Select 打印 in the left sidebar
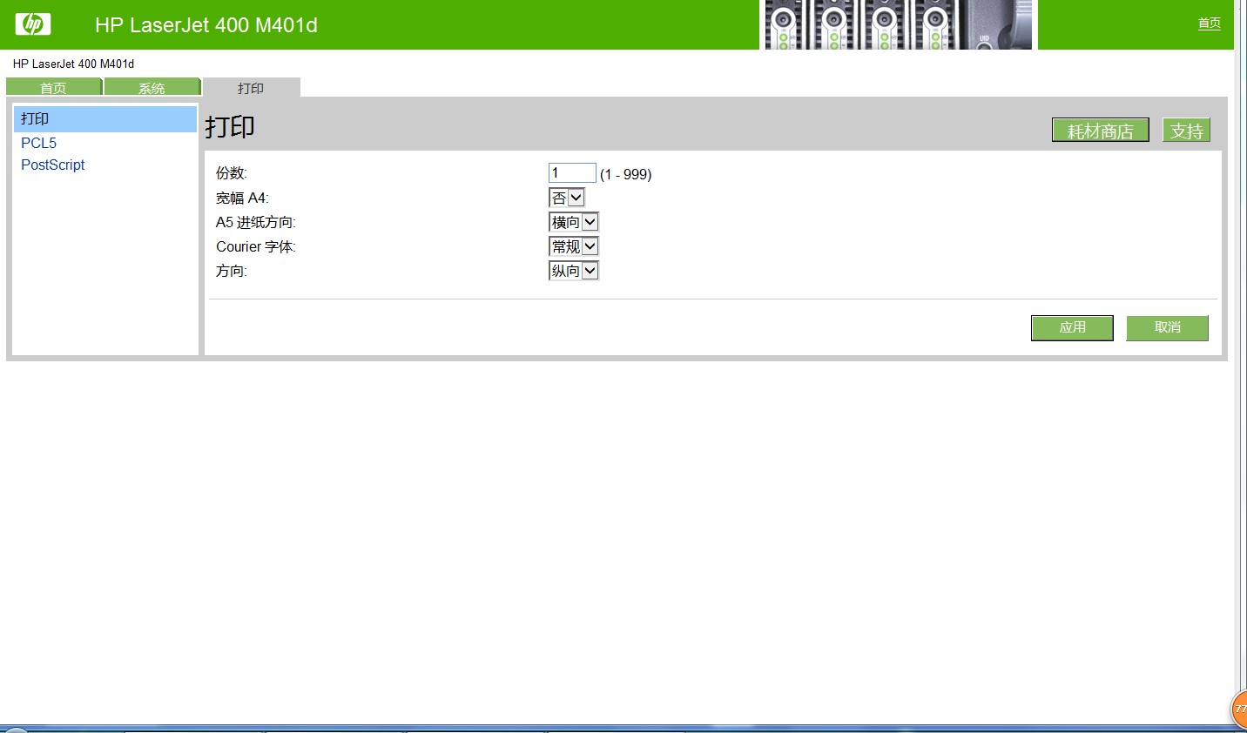This screenshot has width=1247, height=733. point(105,119)
